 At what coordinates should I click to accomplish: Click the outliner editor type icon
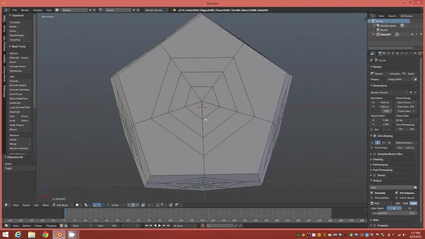click(373, 16)
